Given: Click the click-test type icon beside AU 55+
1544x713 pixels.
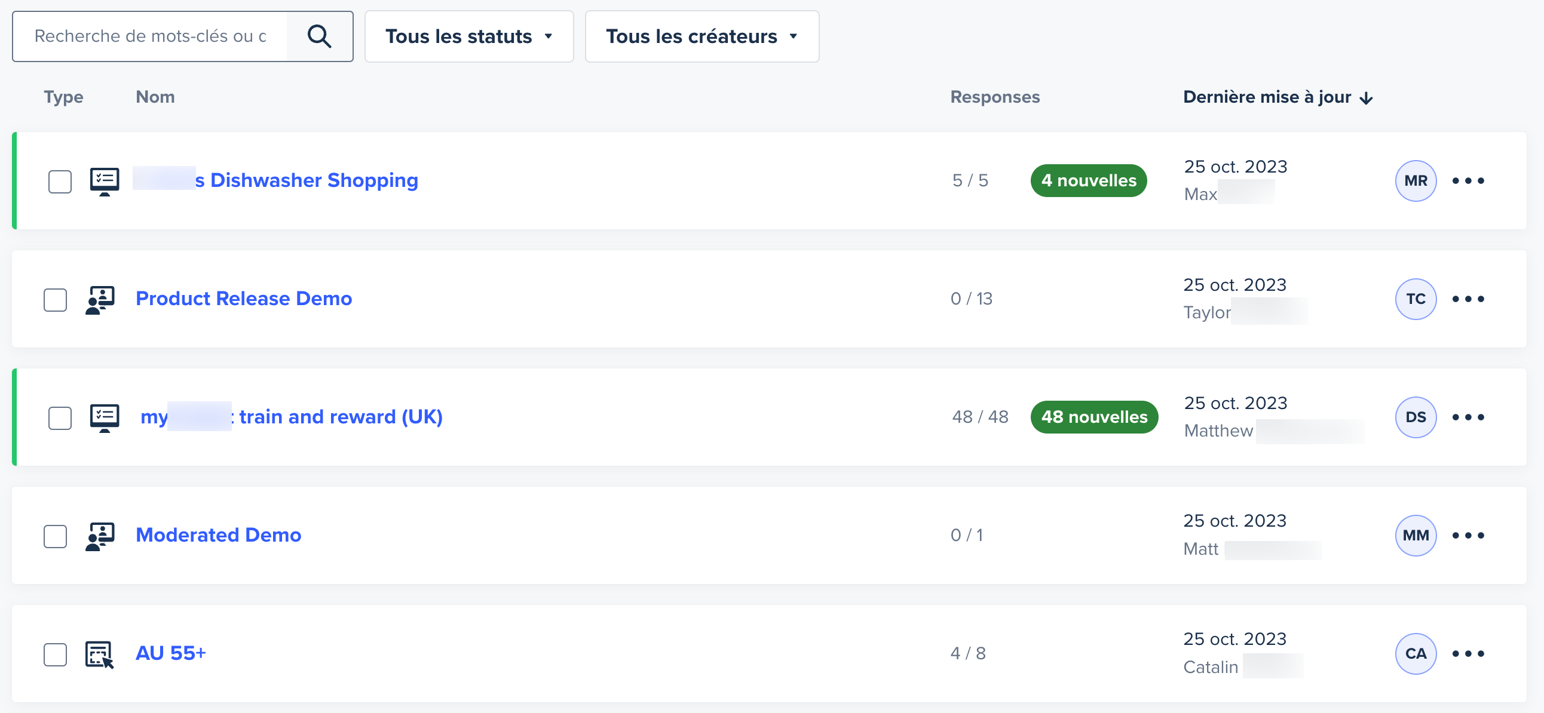Looking at the screenshot, I should click(x=100, y=654).
